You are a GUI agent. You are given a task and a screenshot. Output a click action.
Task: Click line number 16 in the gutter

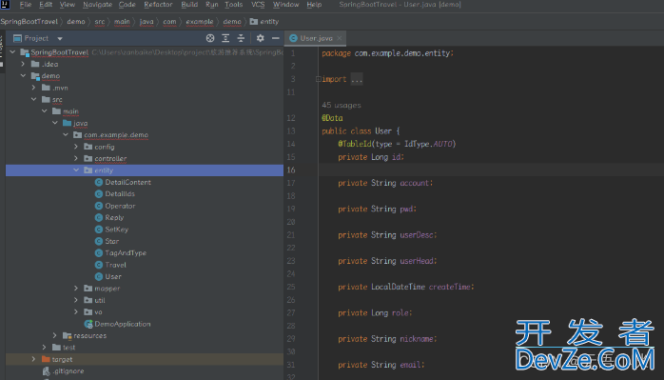point(291,170)
